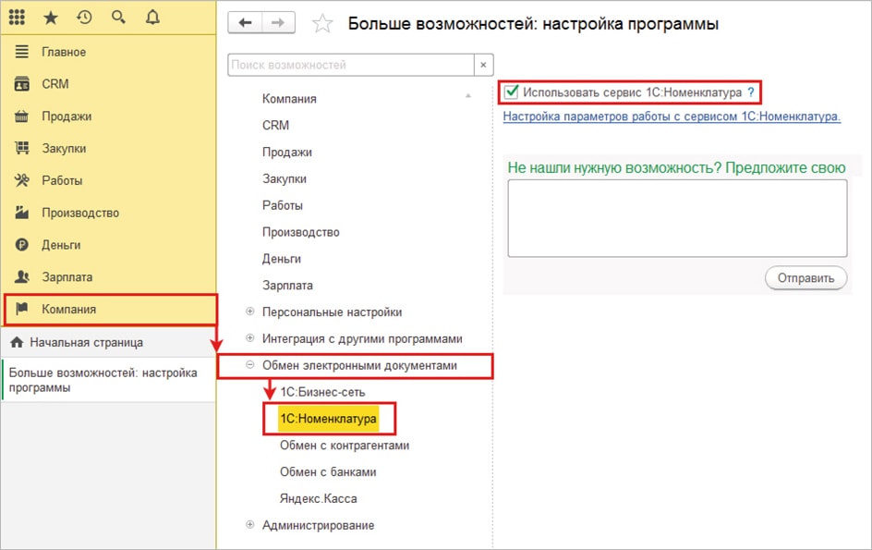872x550 pixels.
Task: Open Настройка параметров работы с сервисом link
Action: tap(672, 117)
